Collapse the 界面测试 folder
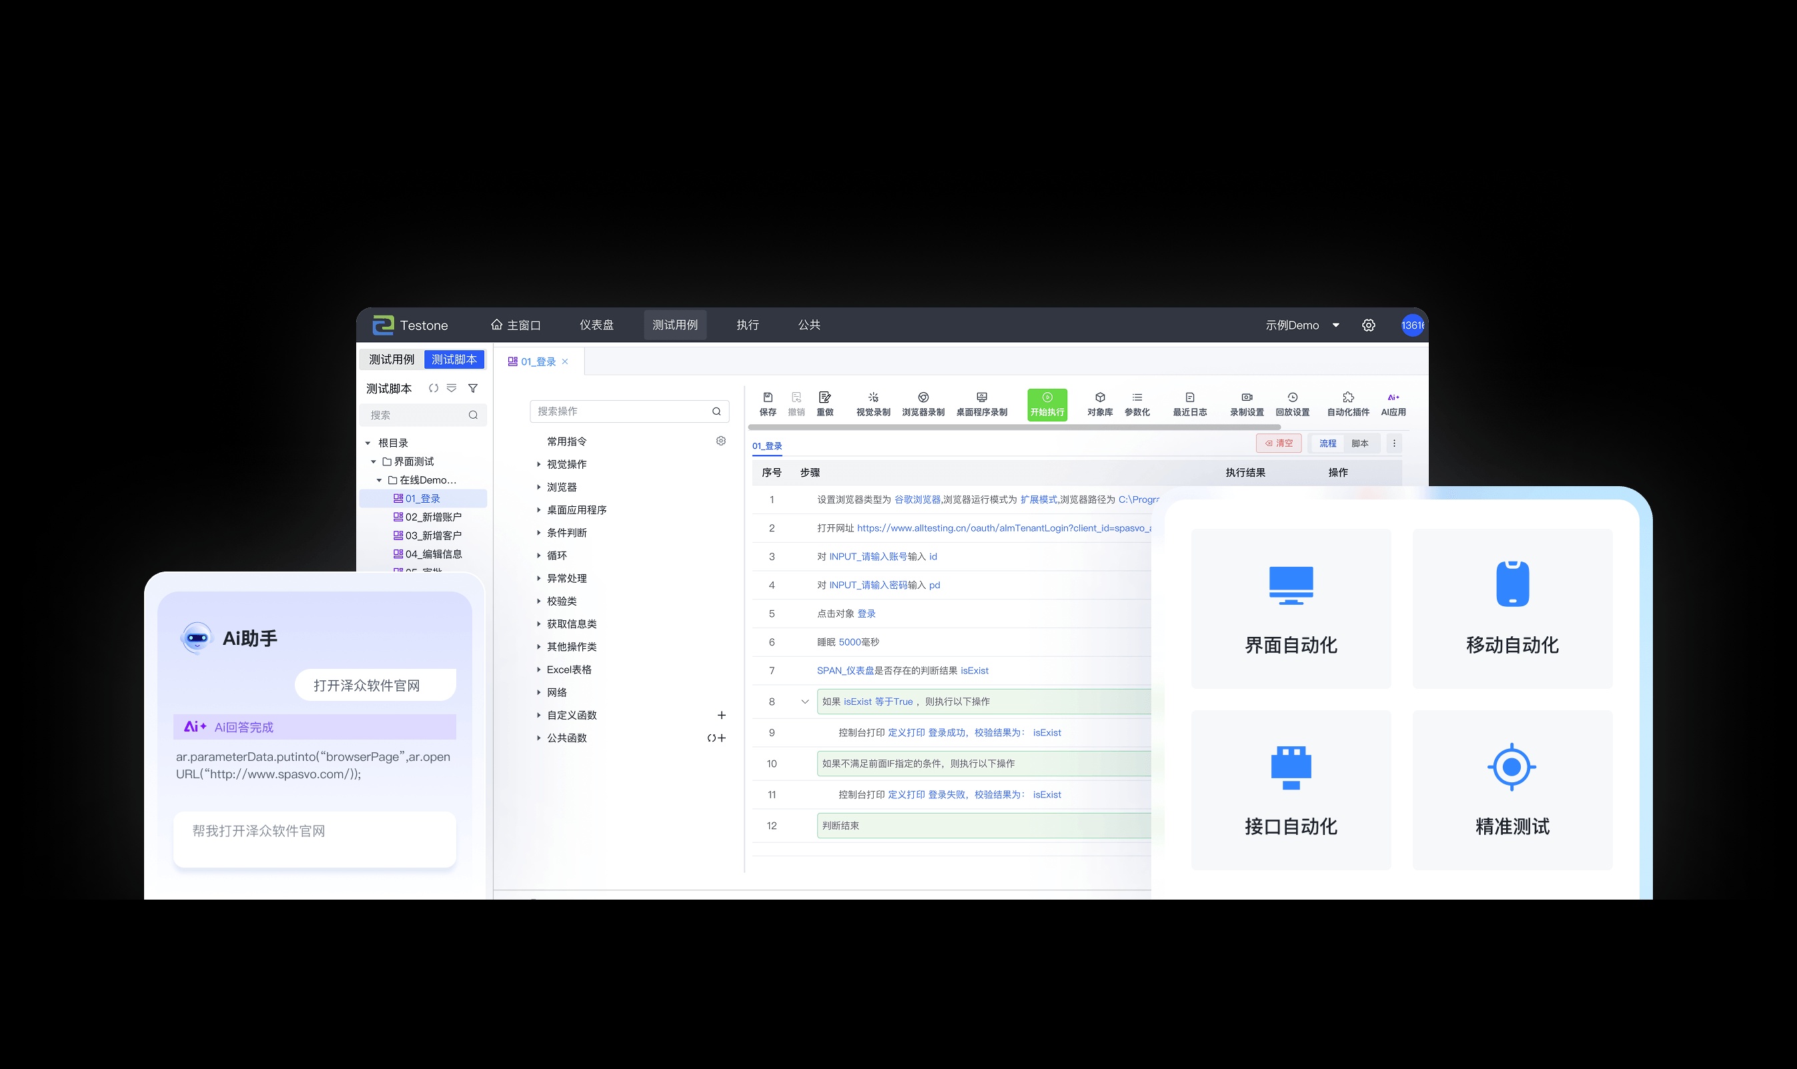The image size is (1797, 1069). point(374,461)
